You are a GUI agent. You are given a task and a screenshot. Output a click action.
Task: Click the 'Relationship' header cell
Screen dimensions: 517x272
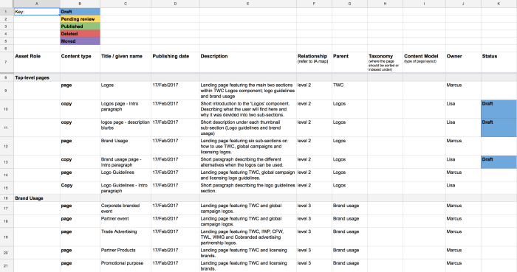pyautogui.click(x=314, y=62)
